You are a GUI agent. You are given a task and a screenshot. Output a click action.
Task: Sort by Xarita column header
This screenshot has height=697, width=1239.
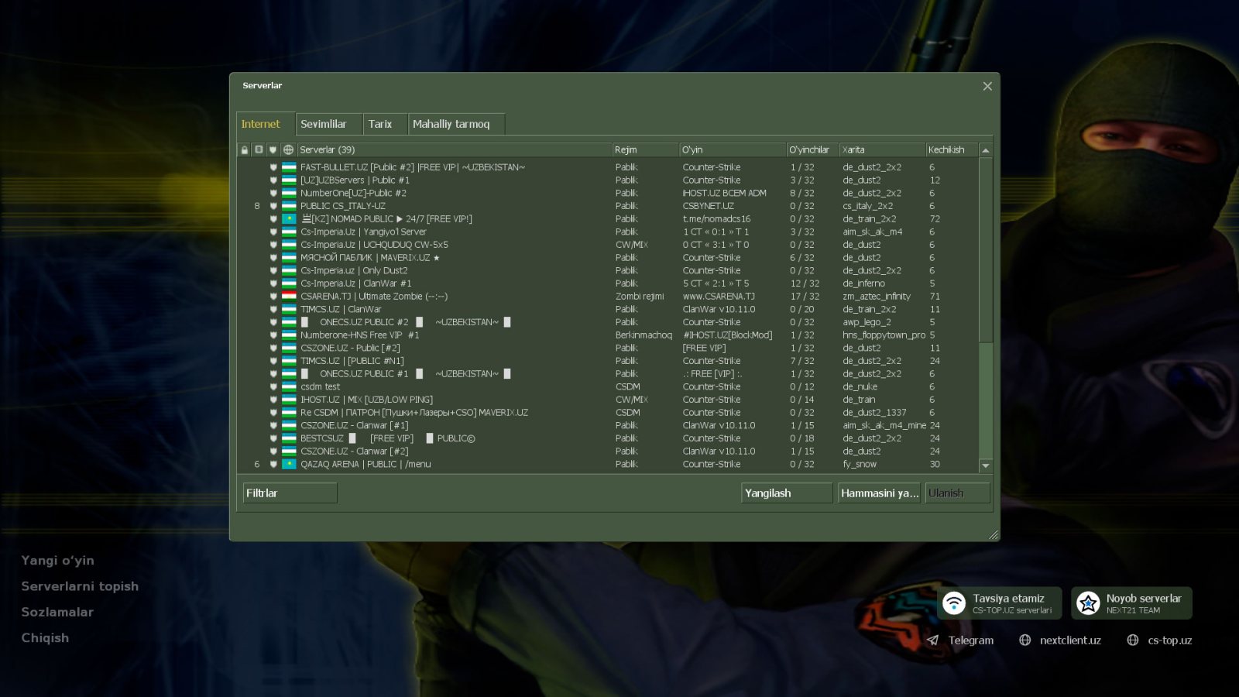coord(883,149)
